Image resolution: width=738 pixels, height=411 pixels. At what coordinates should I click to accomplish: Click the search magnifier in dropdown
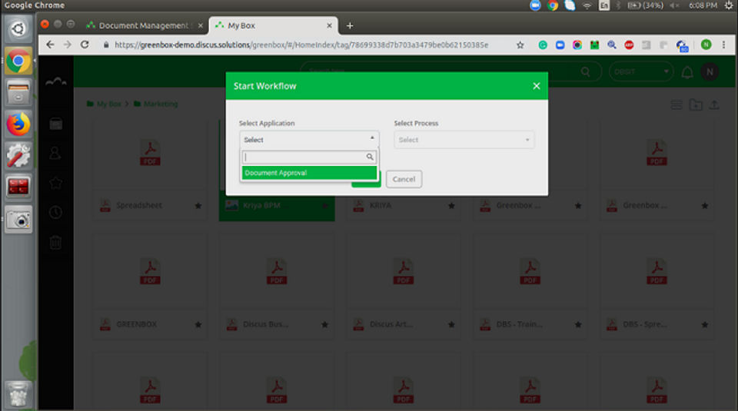(x=370, y=157)
